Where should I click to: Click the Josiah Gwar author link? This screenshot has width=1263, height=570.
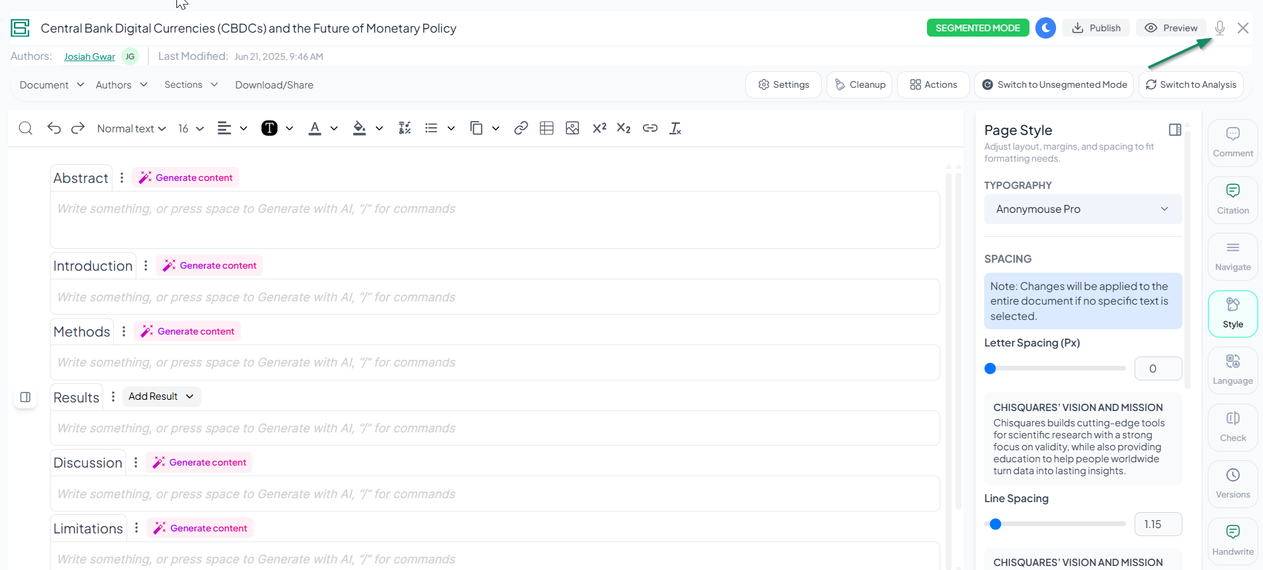tap(89, 57)
